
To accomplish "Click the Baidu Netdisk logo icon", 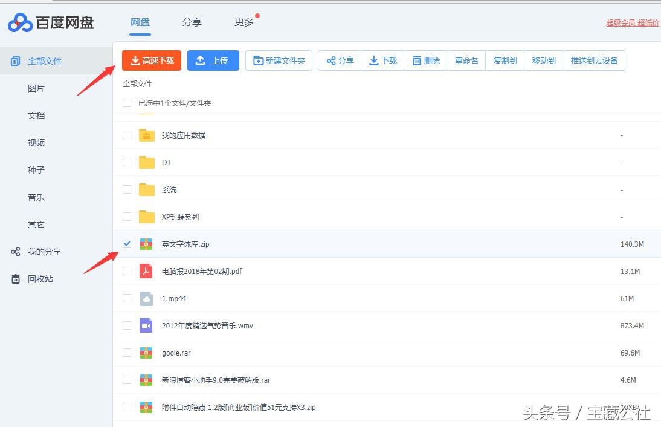I will click(x=20, y=22).
